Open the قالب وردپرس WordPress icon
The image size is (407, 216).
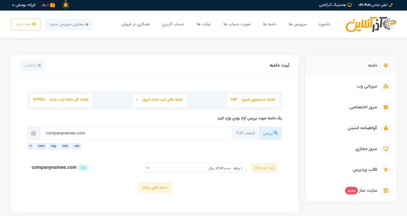(x=386, y=170)
